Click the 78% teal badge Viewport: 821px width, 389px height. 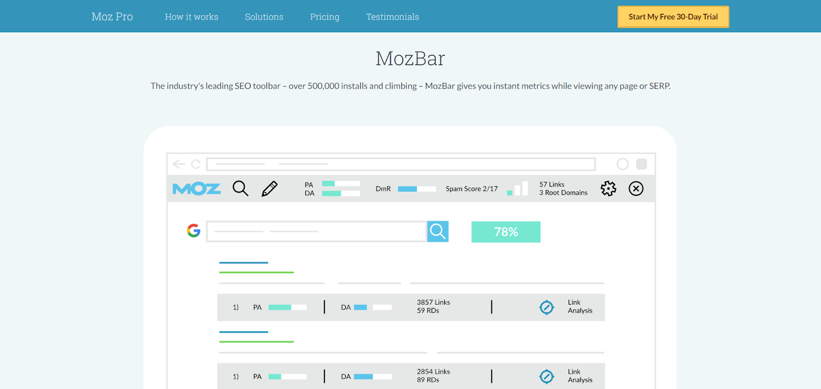[506, 232]
